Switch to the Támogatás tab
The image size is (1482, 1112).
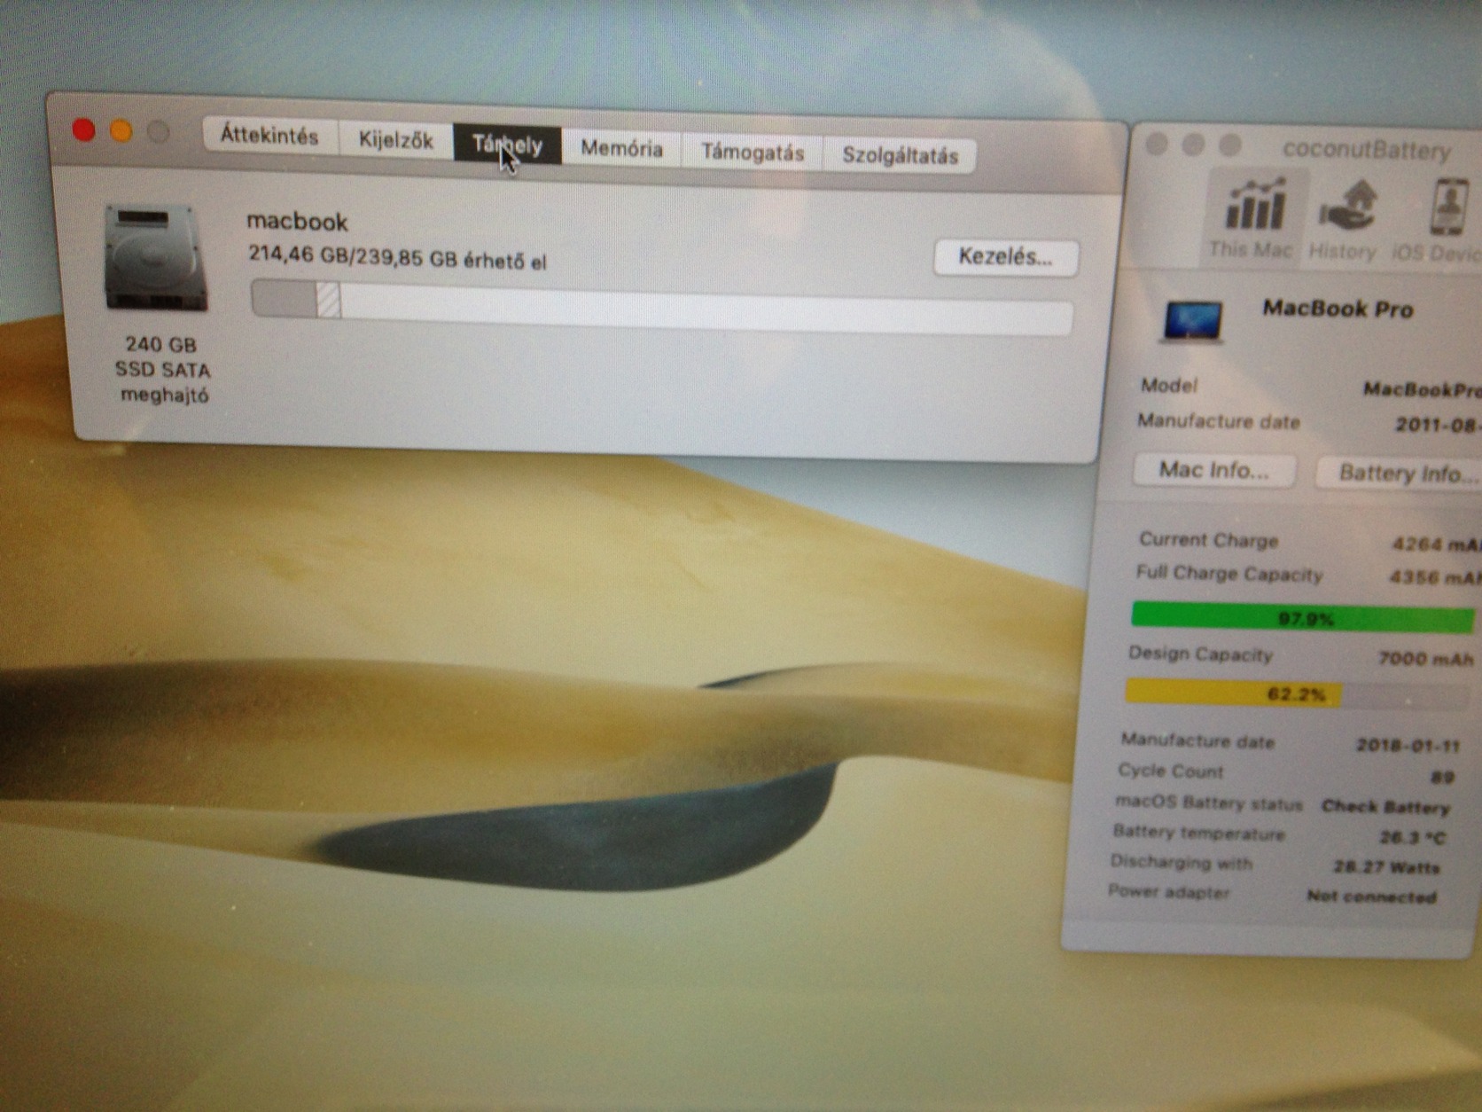[x=753, y=152]
